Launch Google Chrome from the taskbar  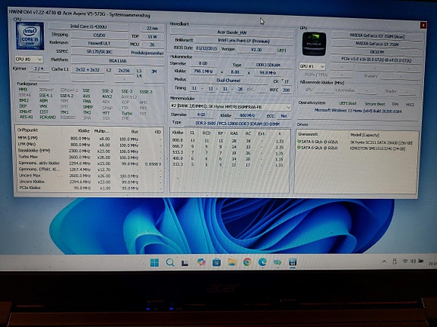pos(247,262)
